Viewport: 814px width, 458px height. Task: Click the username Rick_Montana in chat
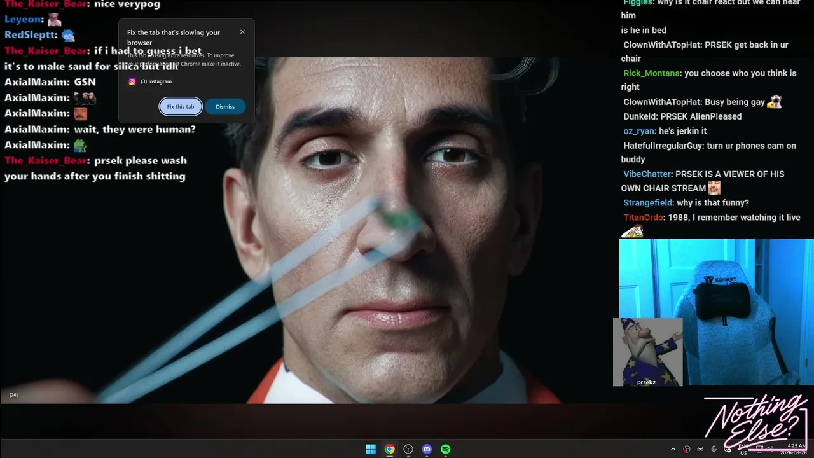[652, 73]
